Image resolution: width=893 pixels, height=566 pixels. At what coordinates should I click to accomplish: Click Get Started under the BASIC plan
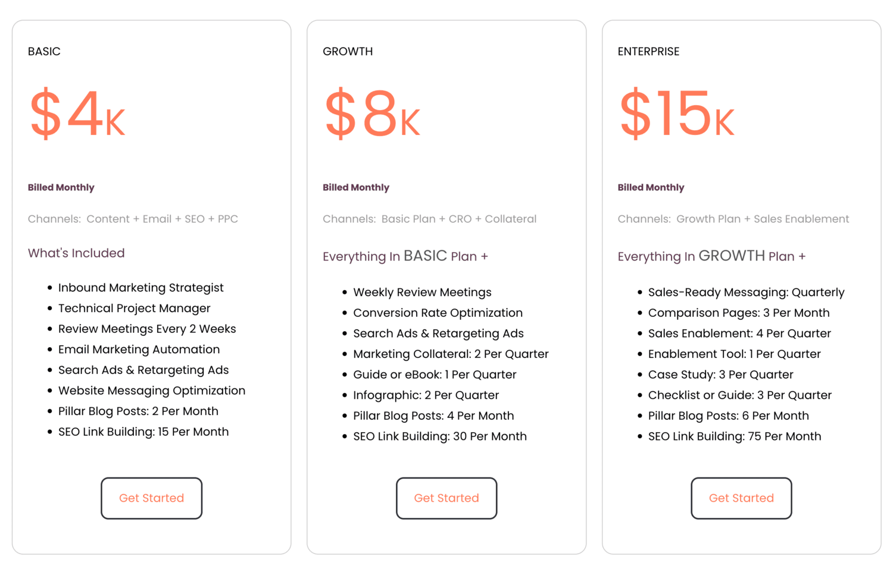point(151,498)
